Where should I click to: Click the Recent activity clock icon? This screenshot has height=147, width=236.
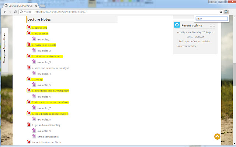[x=177, y=25]
